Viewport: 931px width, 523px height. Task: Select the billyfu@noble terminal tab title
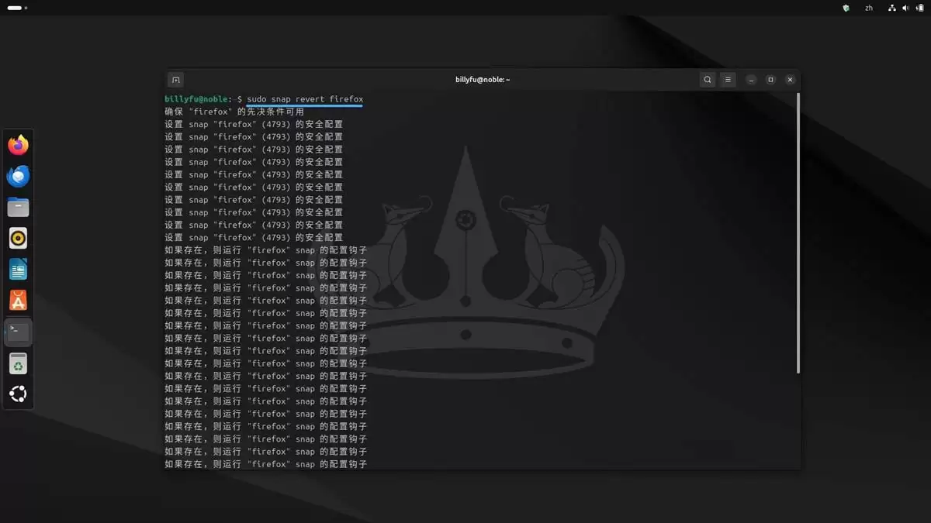coord(483,79)
